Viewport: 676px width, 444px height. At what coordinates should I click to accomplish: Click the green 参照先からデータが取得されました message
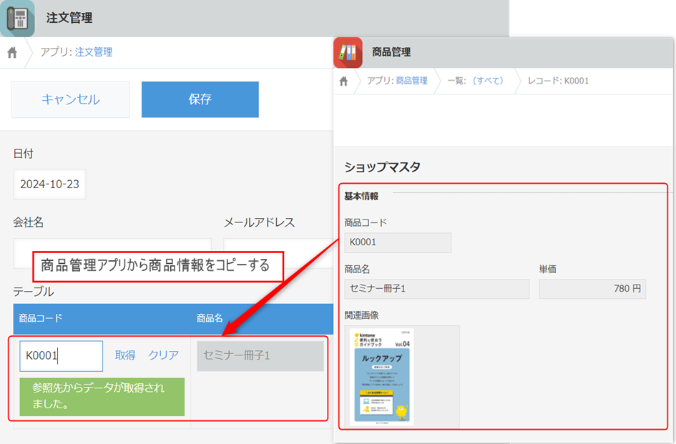[x=102, y=398]
